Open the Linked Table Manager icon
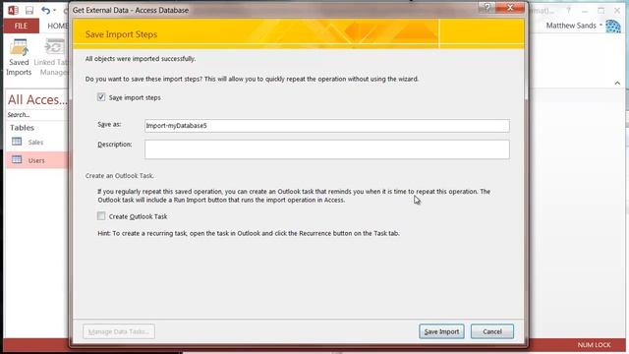 [54, 48]
